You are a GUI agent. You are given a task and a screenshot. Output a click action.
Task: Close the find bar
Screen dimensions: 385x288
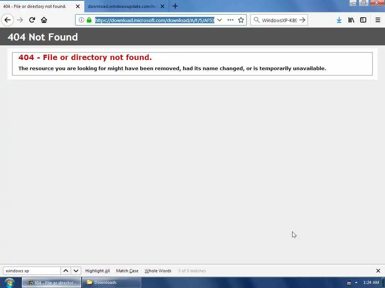click(x=378, y=271)
